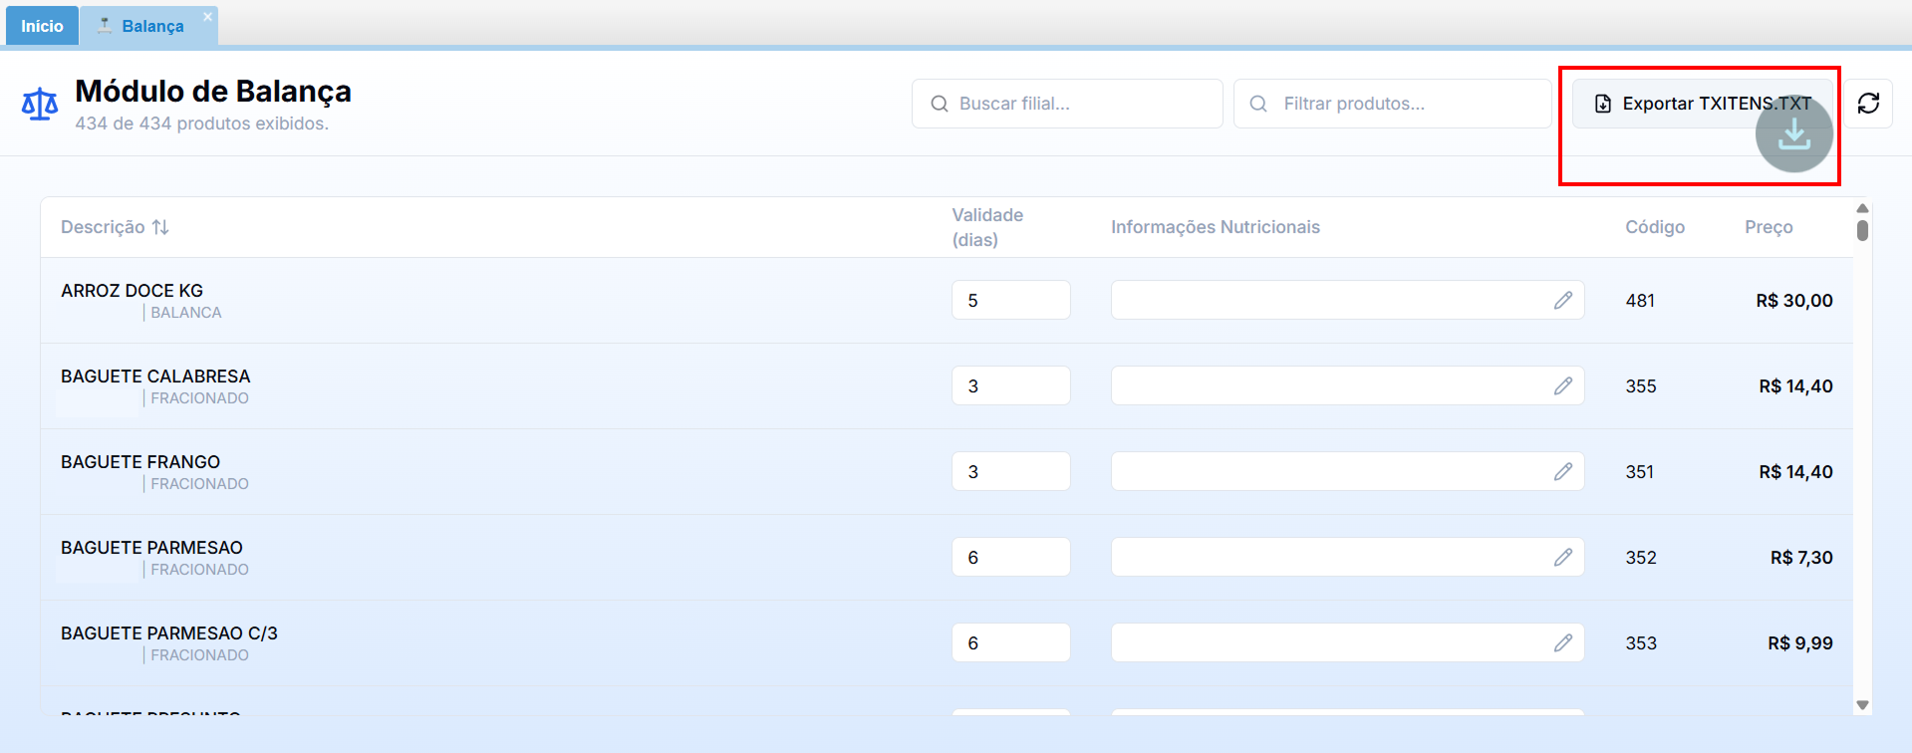Screen dimensions: 1912x753
Task: Click the balance scale module icon
Action: 40,105
